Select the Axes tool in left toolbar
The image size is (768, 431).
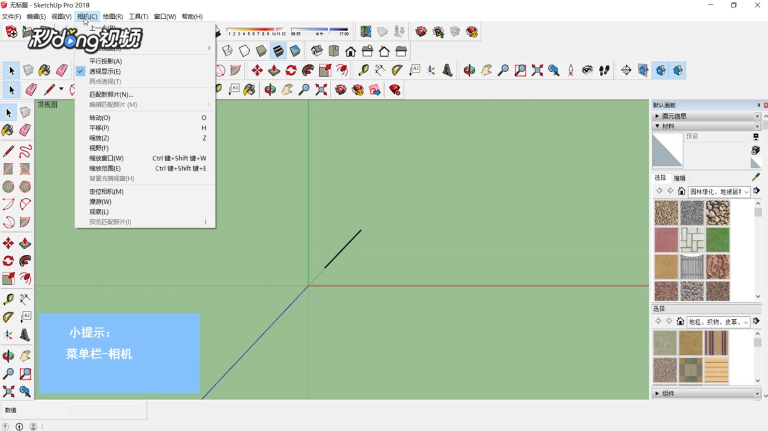(x=8, y=335)
